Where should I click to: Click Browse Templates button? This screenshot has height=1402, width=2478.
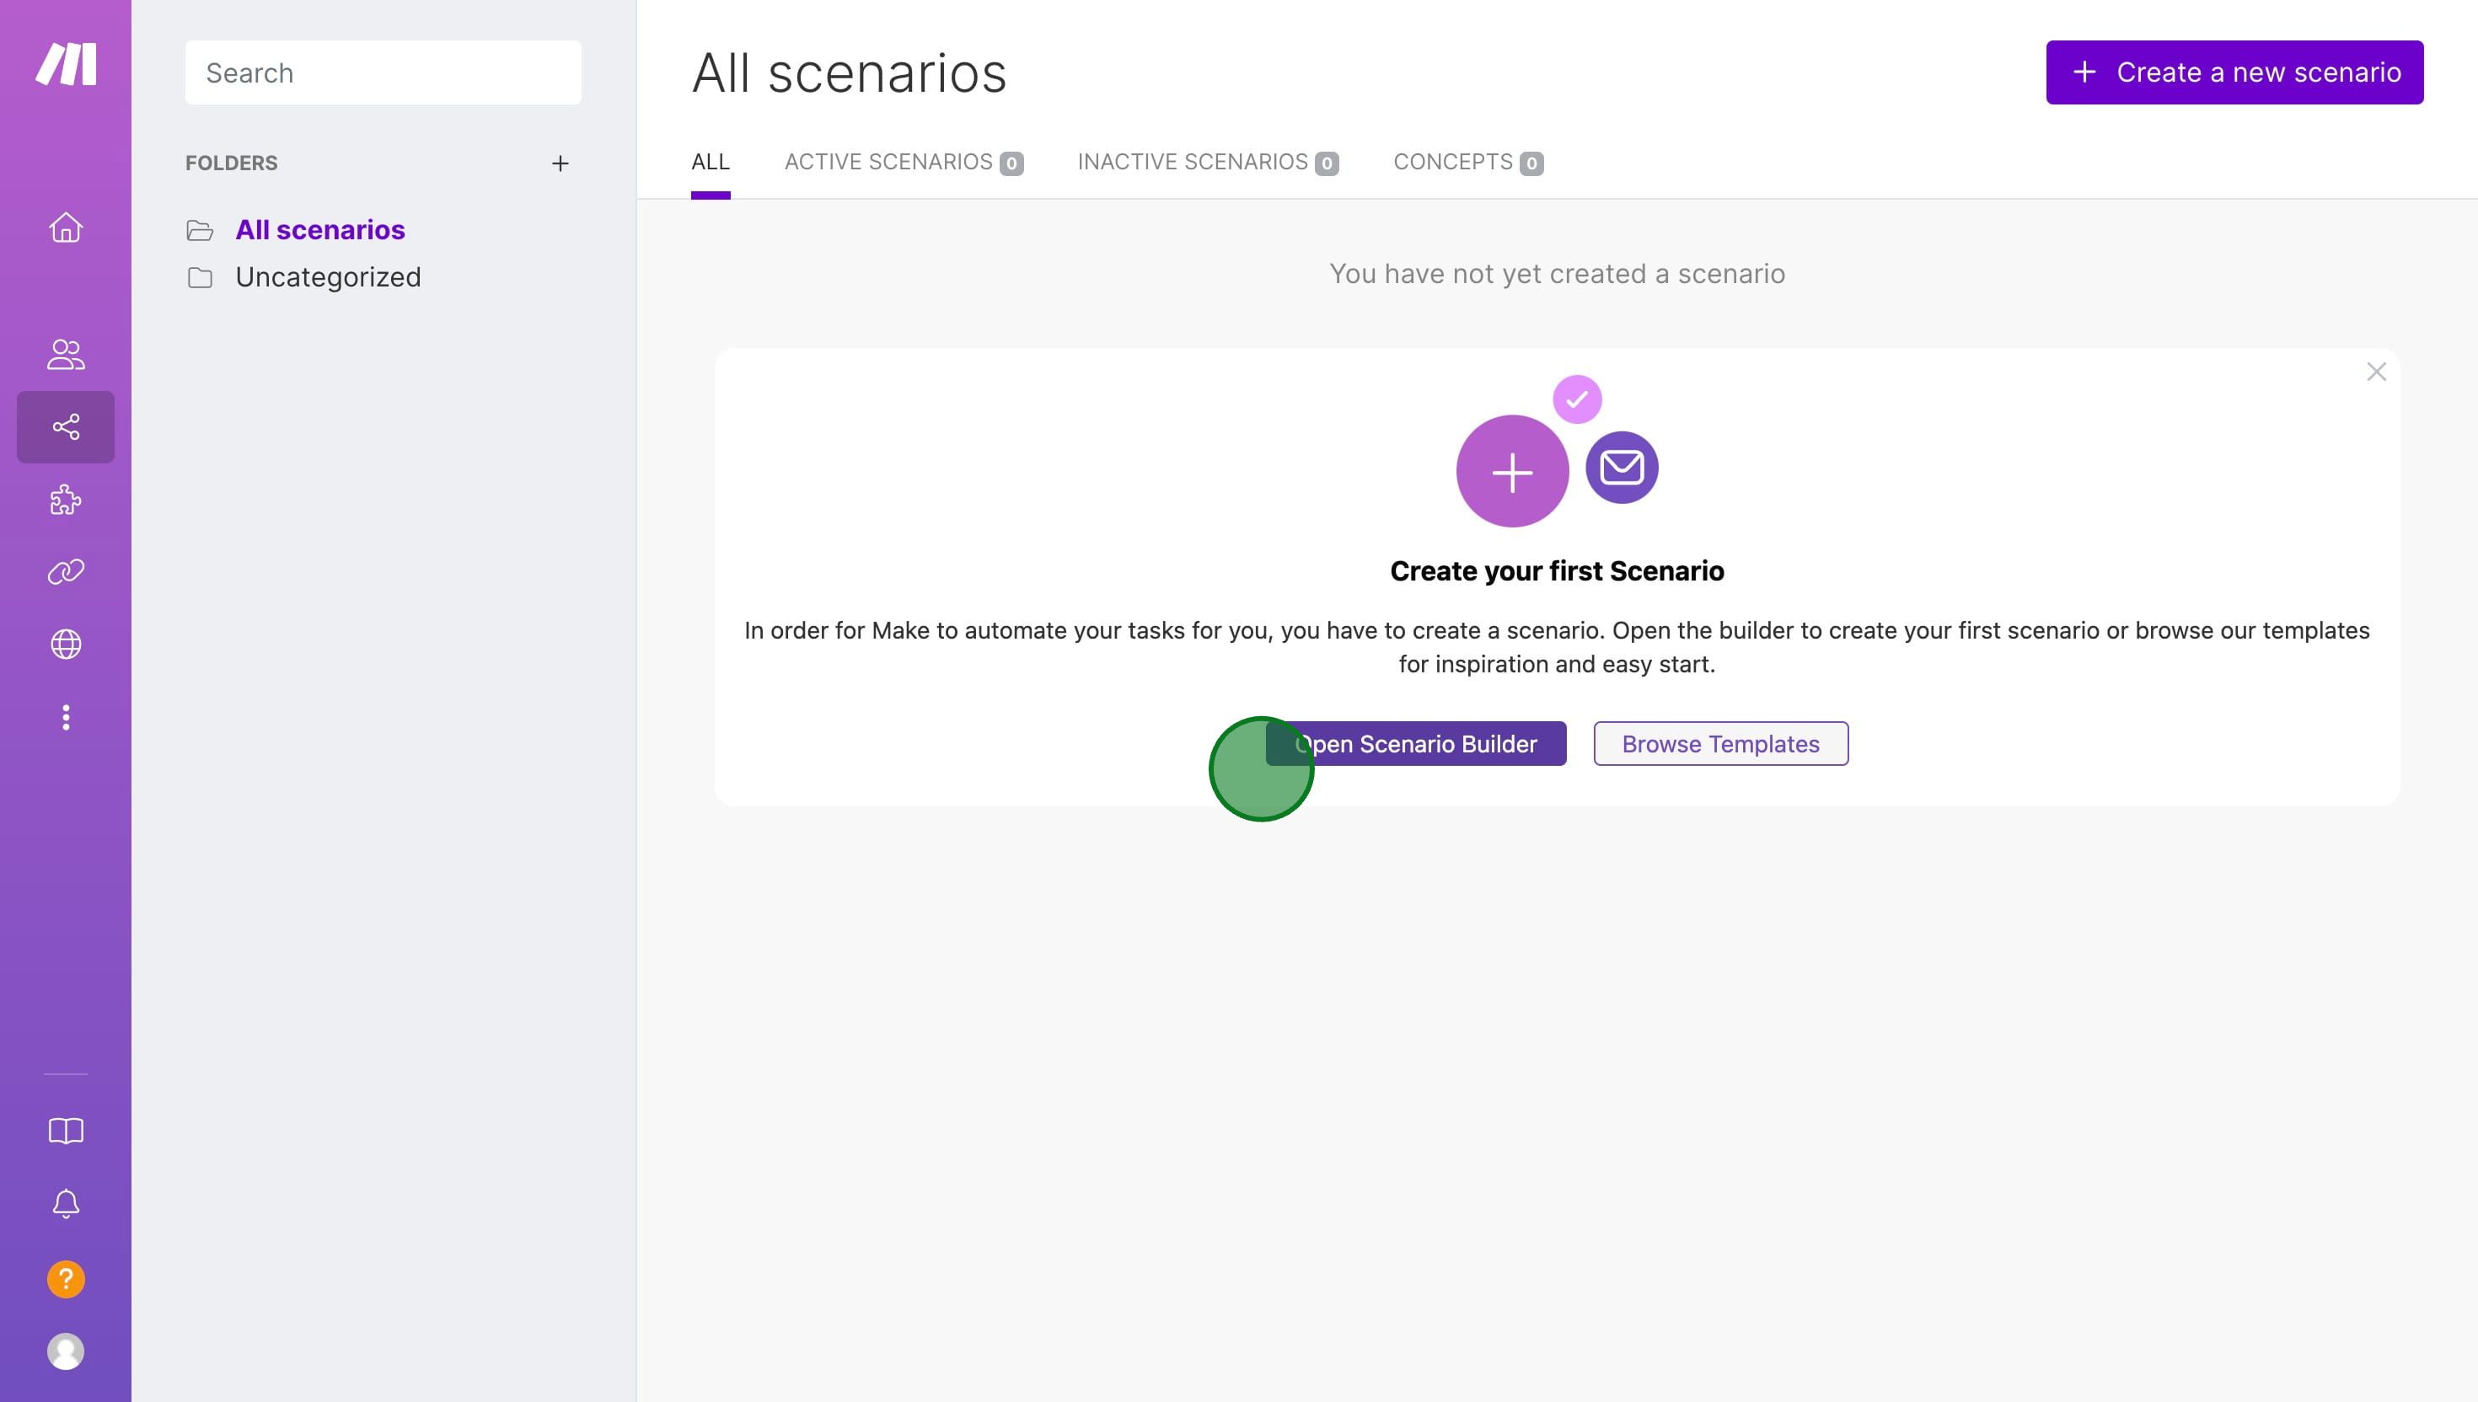[1720, 743]
